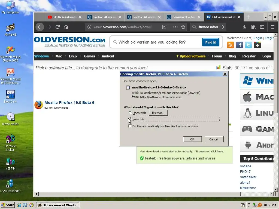Open the browser home page icon
This screenshot has height=209, width=279.
tap(66, 27)
